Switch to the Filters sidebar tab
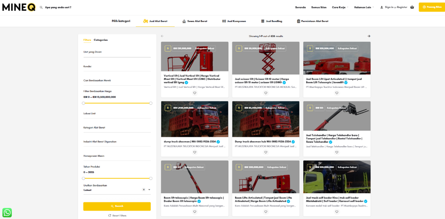The image size is (445, 219). point(87,40)
